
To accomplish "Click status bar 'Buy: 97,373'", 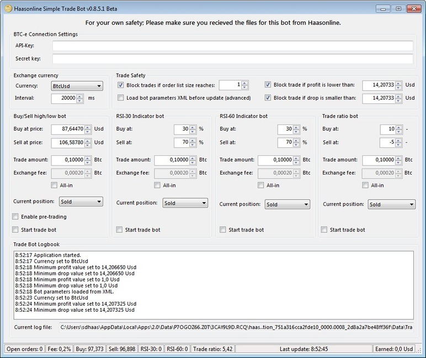I will point(89,349).
